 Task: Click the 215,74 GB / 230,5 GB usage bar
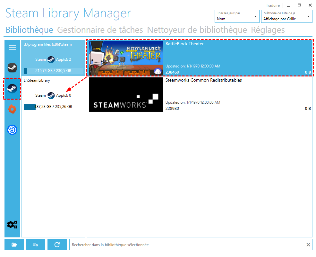[53, 71]
